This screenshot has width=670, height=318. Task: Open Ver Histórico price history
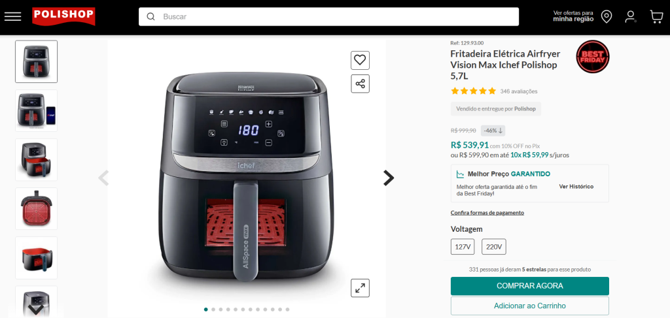(576, 187)
